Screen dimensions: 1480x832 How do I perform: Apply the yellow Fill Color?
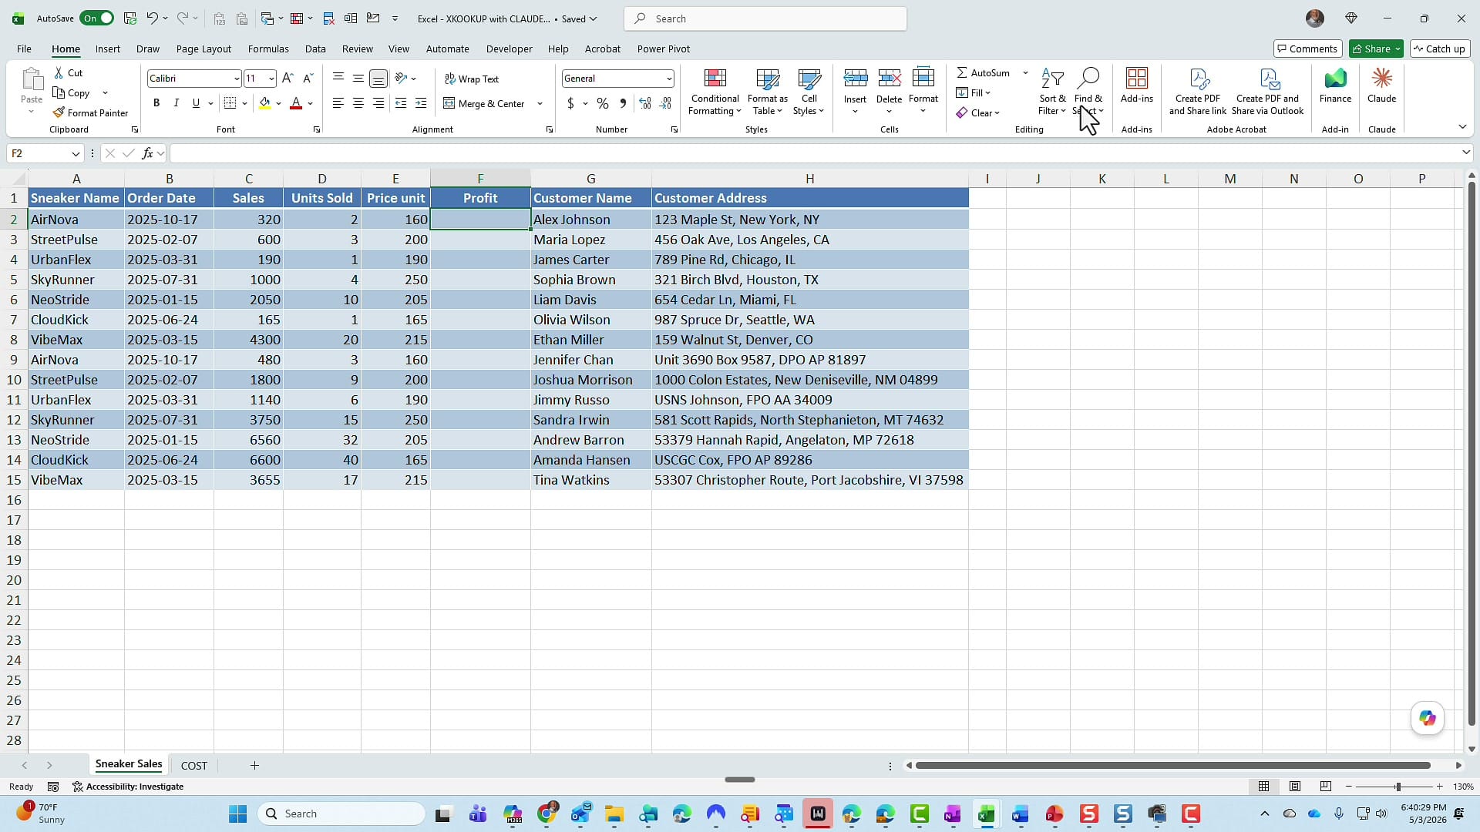(x=264, y=103)
